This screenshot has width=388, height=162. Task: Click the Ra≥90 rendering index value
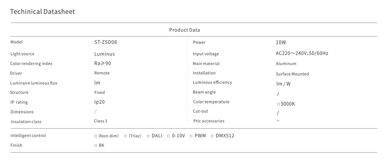point(103,63)
